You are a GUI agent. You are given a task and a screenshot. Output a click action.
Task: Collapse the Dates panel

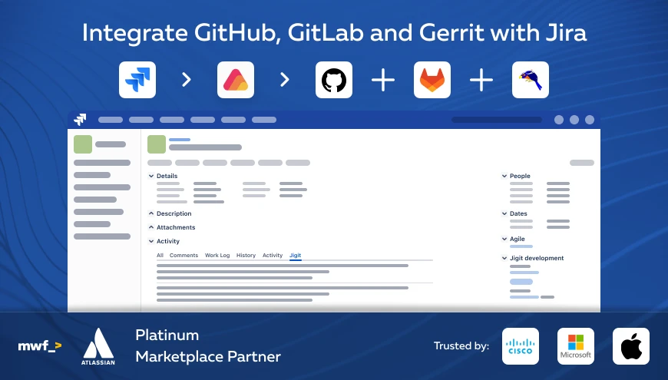pos(504,213)
